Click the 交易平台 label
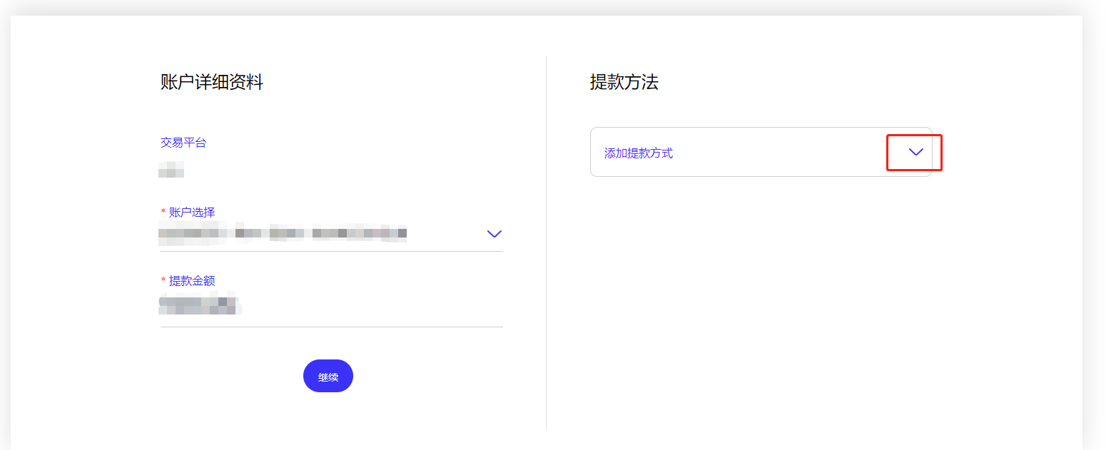This screenshot has height=450, width=1106. click(x=183, y=143)
